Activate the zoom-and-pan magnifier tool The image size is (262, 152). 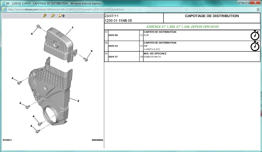pos(62,16)
